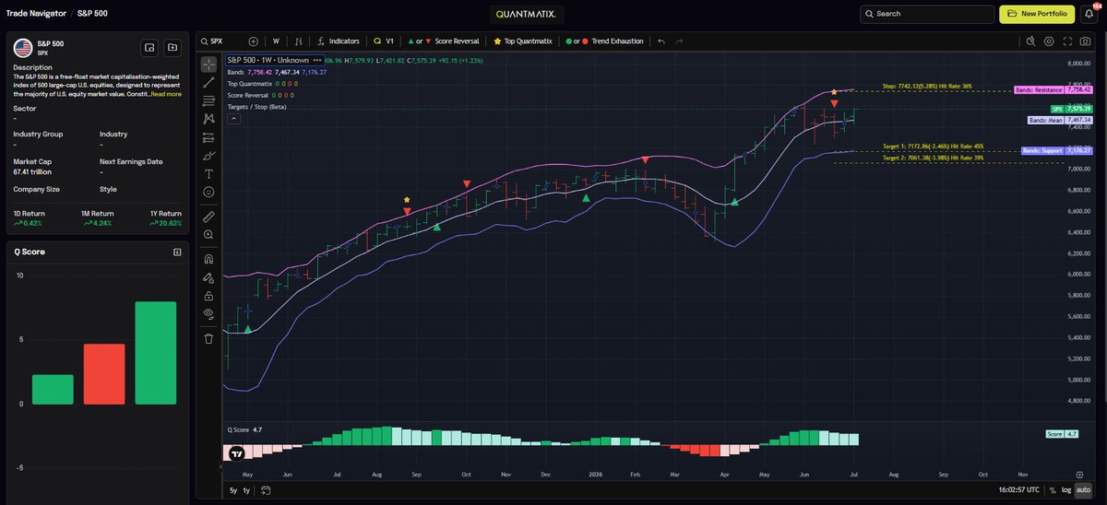Select the 1y time range
Image resolution: width=1107 pixels, height=505 pixels.
coord(246,491)
